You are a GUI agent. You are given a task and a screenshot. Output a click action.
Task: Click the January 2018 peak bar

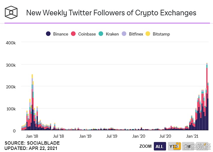click(32, 102)
